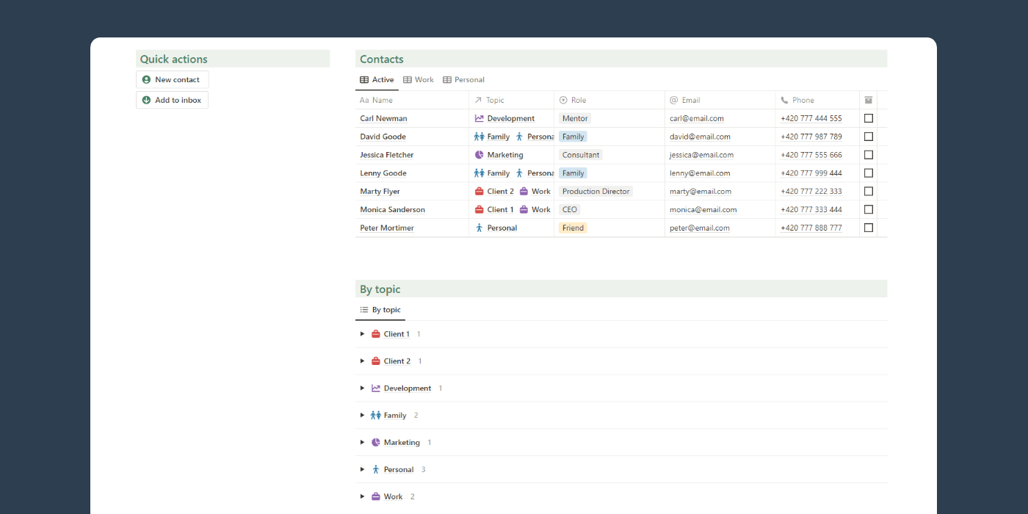Viewport: 1028px width, 514px height.
Task: Click the red briefcase icon beside Client 2 group
Action: coord(376,361)
